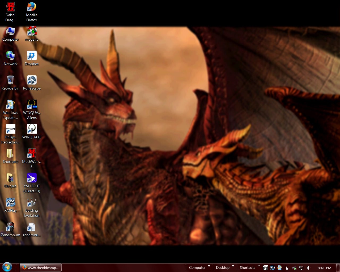Click the camera capture tray icon
The height and width of the screenshot is (272, 340).
point(265,268)
